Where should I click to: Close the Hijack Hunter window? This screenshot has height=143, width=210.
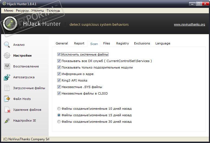pos(205,4)
